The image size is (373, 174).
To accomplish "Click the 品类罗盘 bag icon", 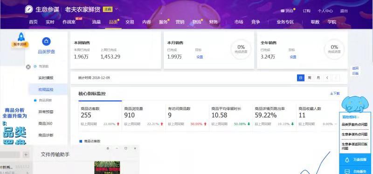I will [46, 41].
